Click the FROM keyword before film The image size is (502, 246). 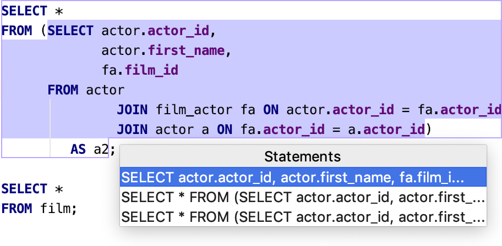(17, 208)
